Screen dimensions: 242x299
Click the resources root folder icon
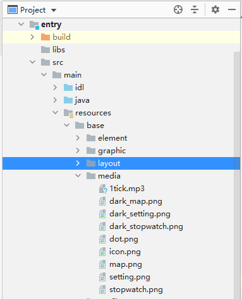click(x=68, y=113)
